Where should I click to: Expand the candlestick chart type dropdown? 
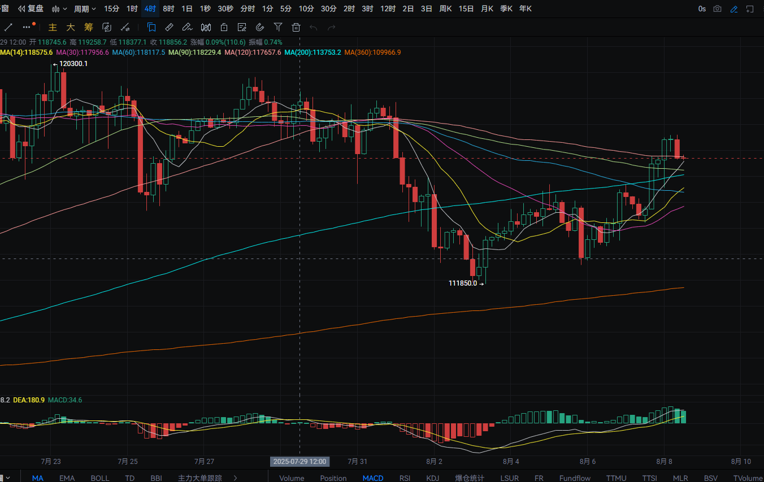coord(59,9)
